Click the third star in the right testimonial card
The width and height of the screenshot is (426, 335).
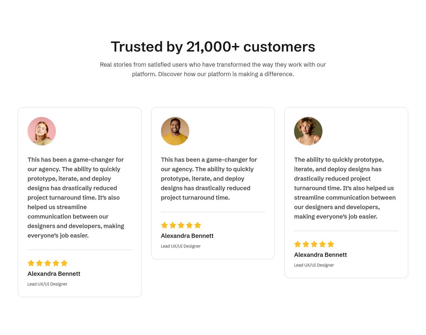click(314, 244)
